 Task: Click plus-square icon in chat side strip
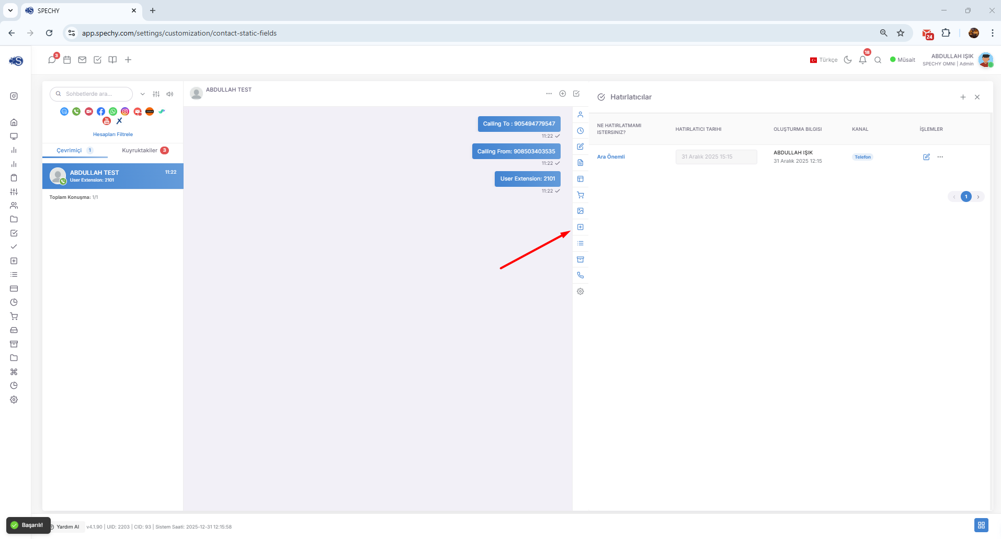tap(581, 227)
